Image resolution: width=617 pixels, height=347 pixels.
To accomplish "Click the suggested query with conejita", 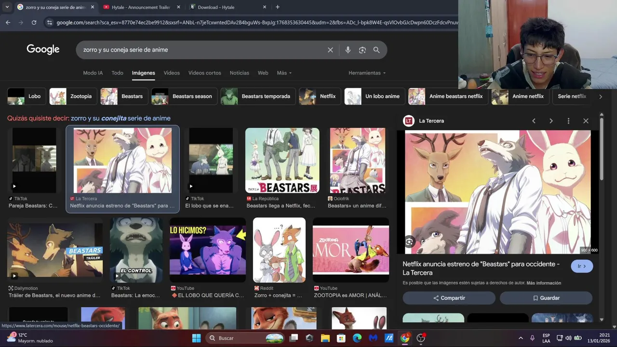I will (x=121, y=118).
